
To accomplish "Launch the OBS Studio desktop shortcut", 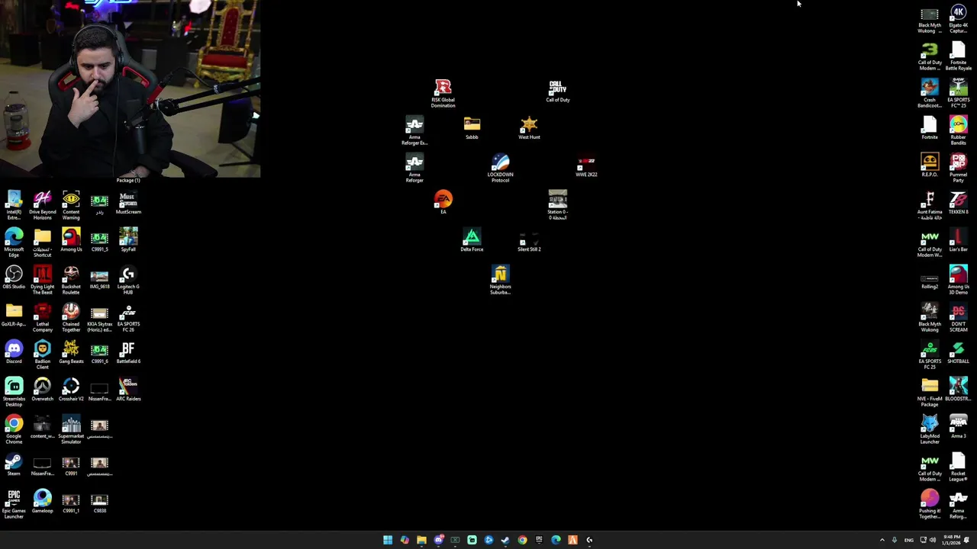I will click(x=14, y=278).
